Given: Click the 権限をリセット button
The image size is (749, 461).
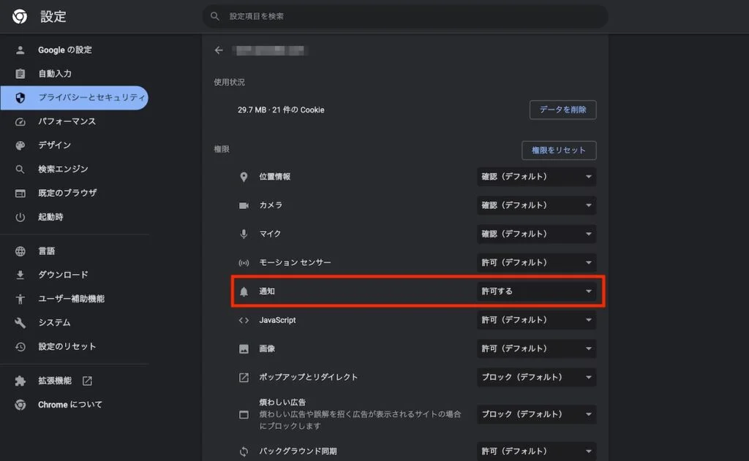Looking at the screenshot, I should pyautogui.click(x=559, y=151).
